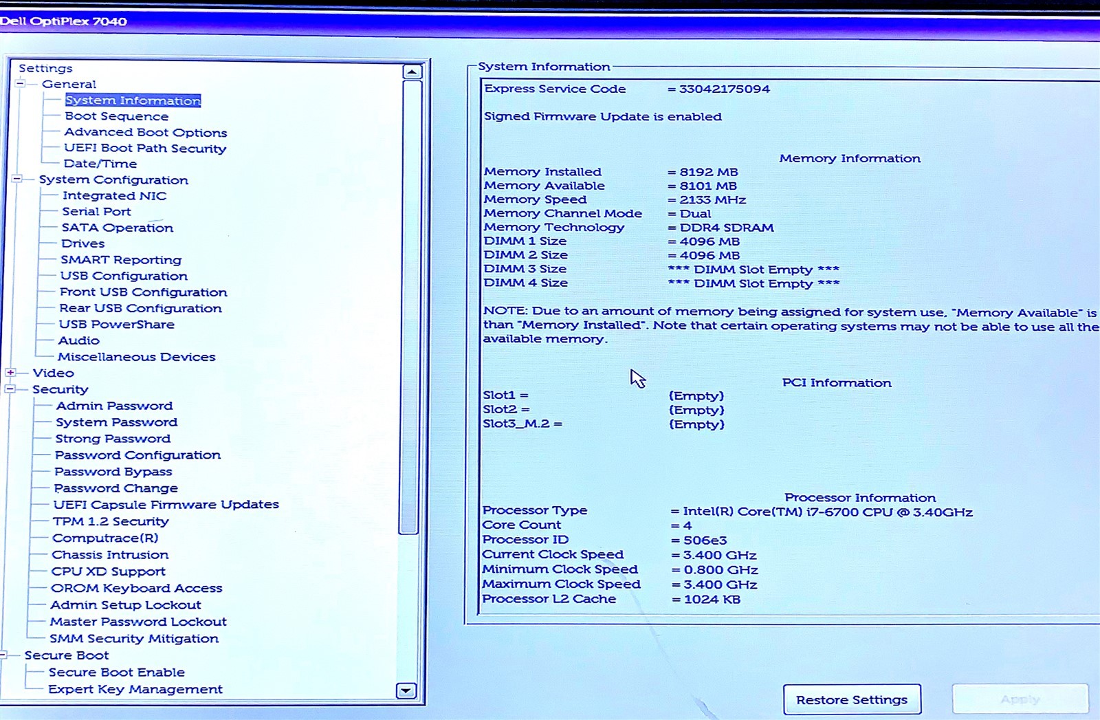Open Serial Port settings
1100x720 pixels.
click(x=96, y=211)
